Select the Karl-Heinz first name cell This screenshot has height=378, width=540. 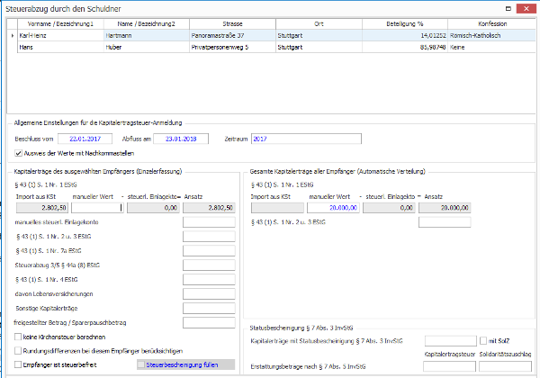[60, 35]
